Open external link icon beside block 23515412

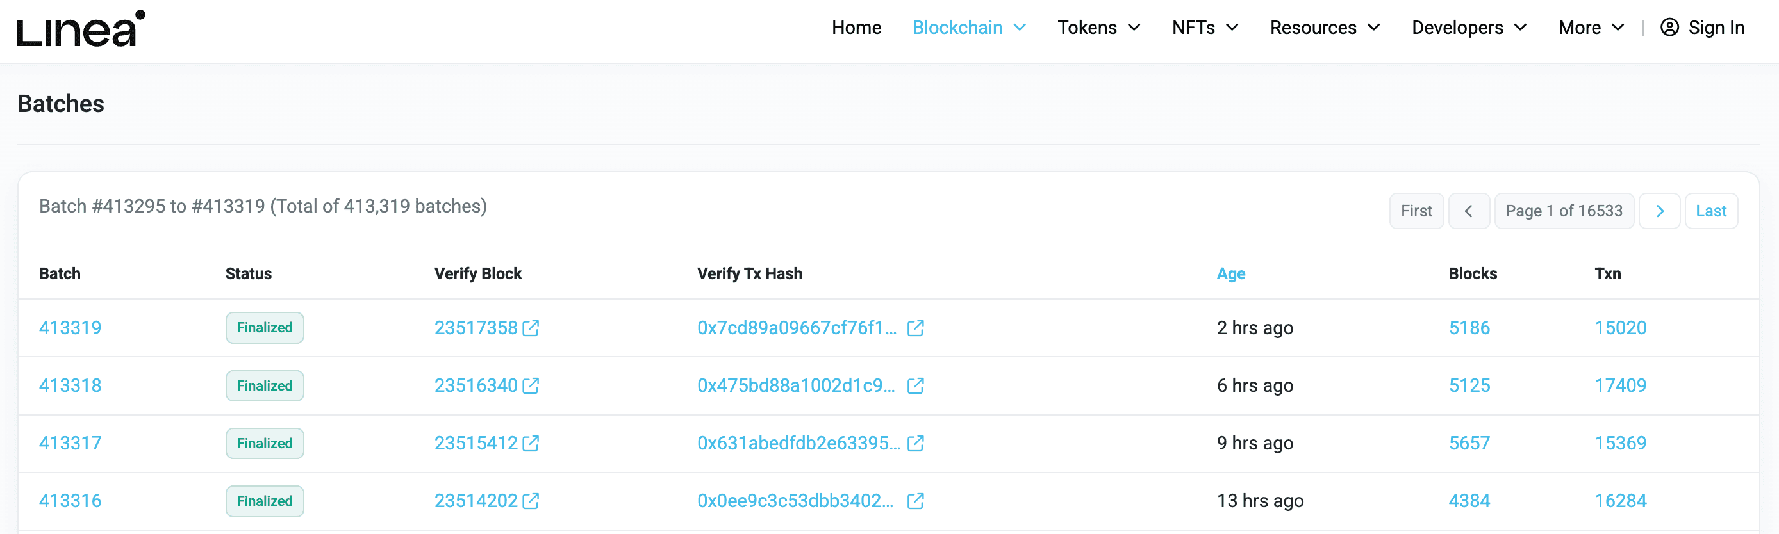pyautogui.click(x=531, y=444)
